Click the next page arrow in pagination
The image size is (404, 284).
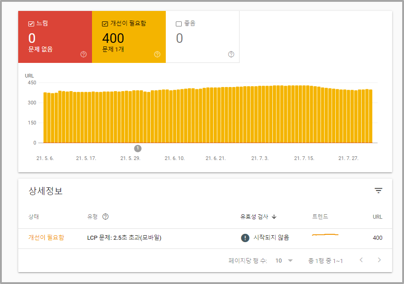click(x=379, y=260)
